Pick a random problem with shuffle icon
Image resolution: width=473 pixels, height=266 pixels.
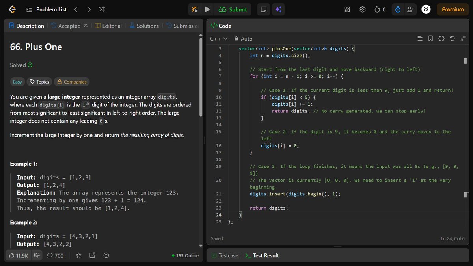click(x=101, y=9)
